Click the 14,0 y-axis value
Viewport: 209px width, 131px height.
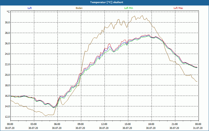(x=8, y=106)
